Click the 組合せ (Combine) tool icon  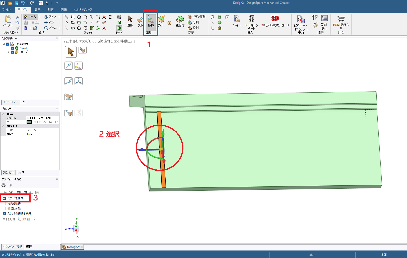click(x=180, y=21)
